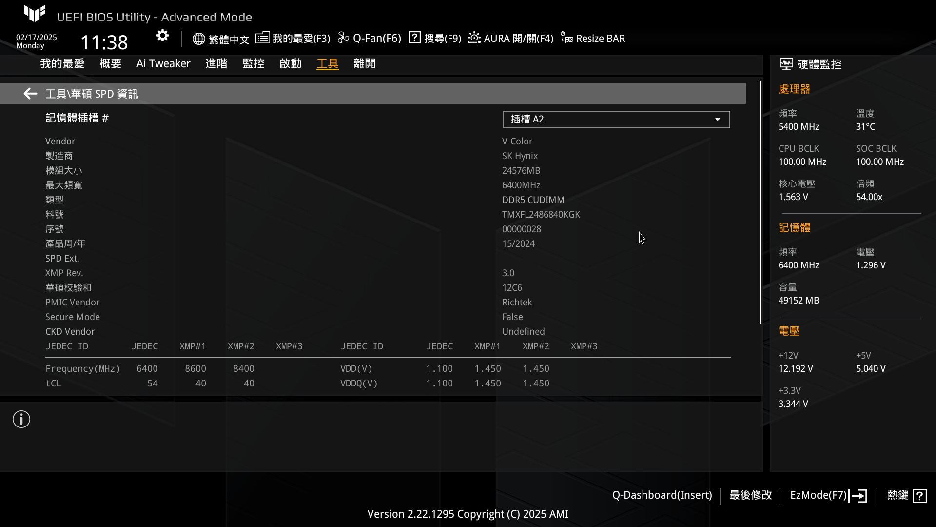Click the date 02/17/2025
Image resolution: width=936 pixels, height=527 pixels.
tap(37, 38)
